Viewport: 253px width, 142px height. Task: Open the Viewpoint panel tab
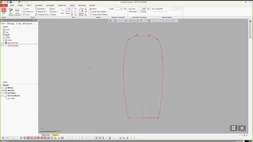(x=28, y=24)
